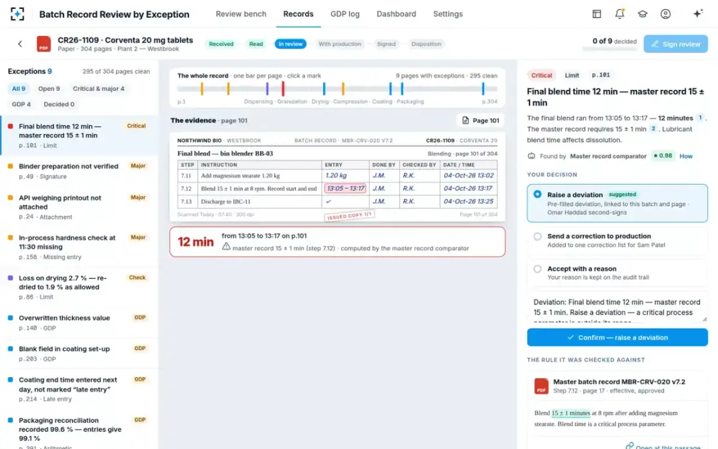718x449 pixels.
Task: Click the Sign review button
Action: (676, 44)
